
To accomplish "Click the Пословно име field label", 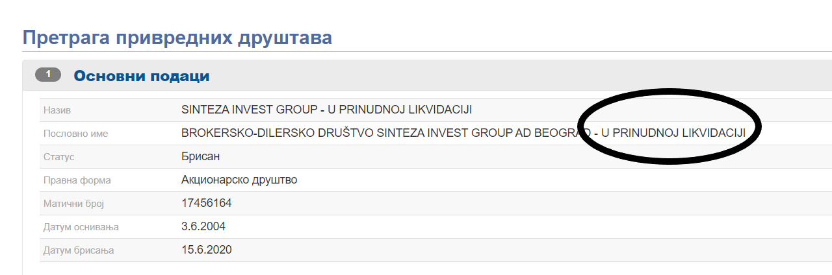I will click(75, 134).
